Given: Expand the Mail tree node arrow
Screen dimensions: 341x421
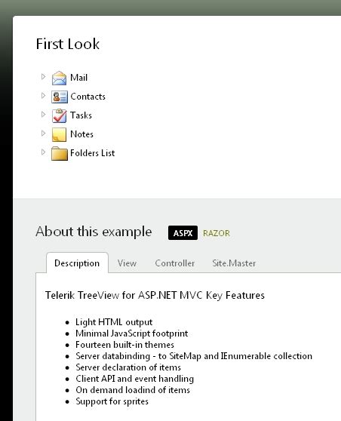Looking at the screenshot, I should (x=43, y=77).
